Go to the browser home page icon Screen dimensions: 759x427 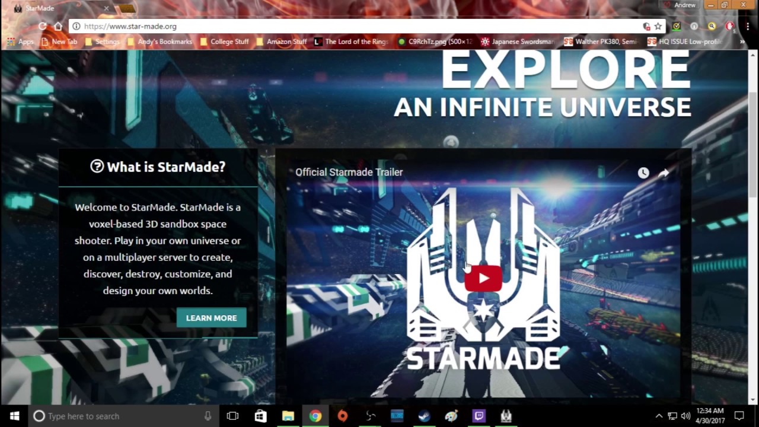58,26
